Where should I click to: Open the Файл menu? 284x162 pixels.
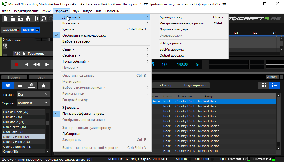click(6, 11)
